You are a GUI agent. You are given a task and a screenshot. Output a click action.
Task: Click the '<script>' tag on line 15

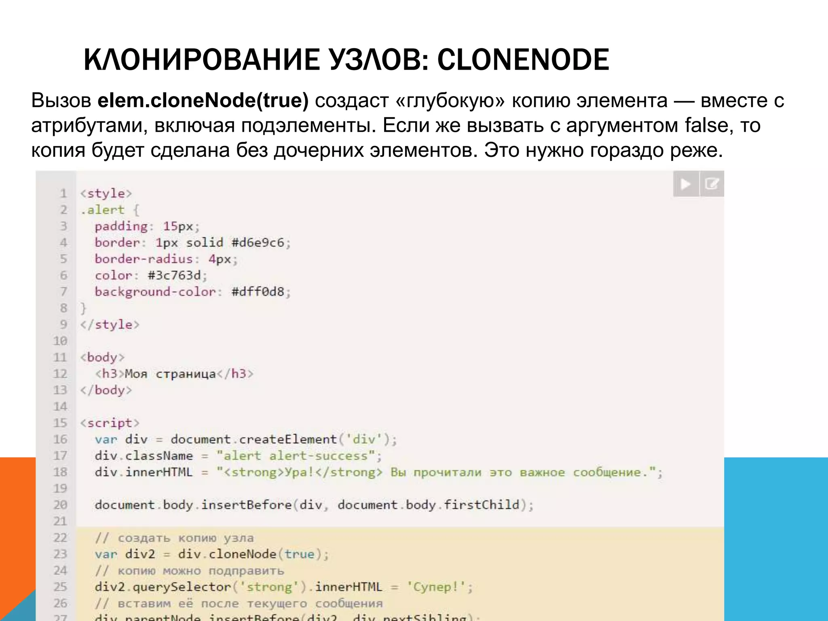pos(110,423)
